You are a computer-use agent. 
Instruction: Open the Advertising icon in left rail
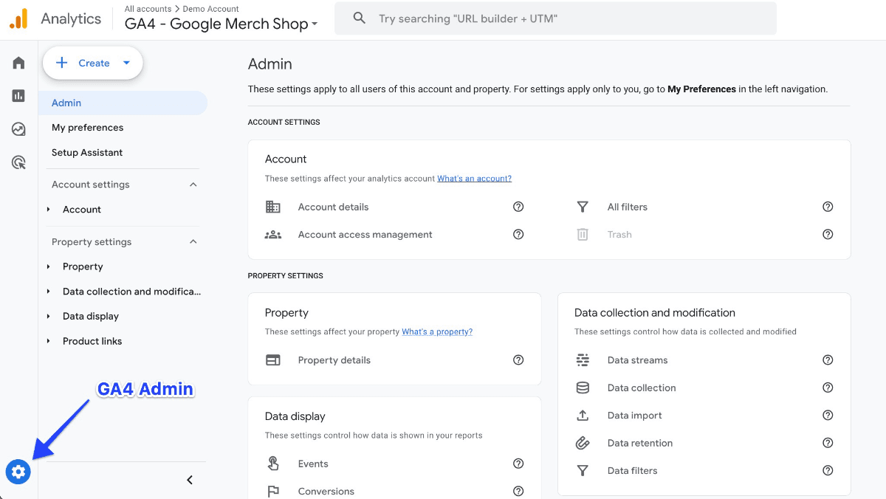coord(18,162)
